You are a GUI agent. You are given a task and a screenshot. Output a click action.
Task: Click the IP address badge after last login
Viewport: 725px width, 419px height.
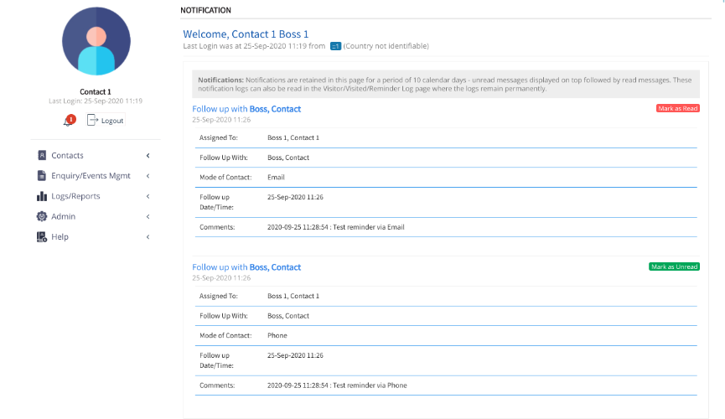(x=335, y=46)
